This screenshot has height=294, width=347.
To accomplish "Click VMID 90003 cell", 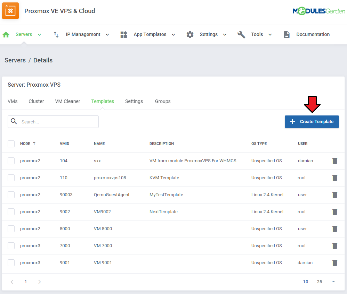I will click(66, 195).
